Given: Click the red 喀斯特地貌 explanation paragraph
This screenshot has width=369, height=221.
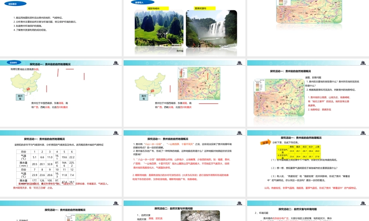Looking at the screenshot, I should 180,177.
